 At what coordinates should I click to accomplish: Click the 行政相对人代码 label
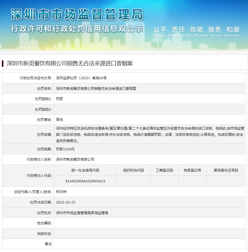coord(39,176)
